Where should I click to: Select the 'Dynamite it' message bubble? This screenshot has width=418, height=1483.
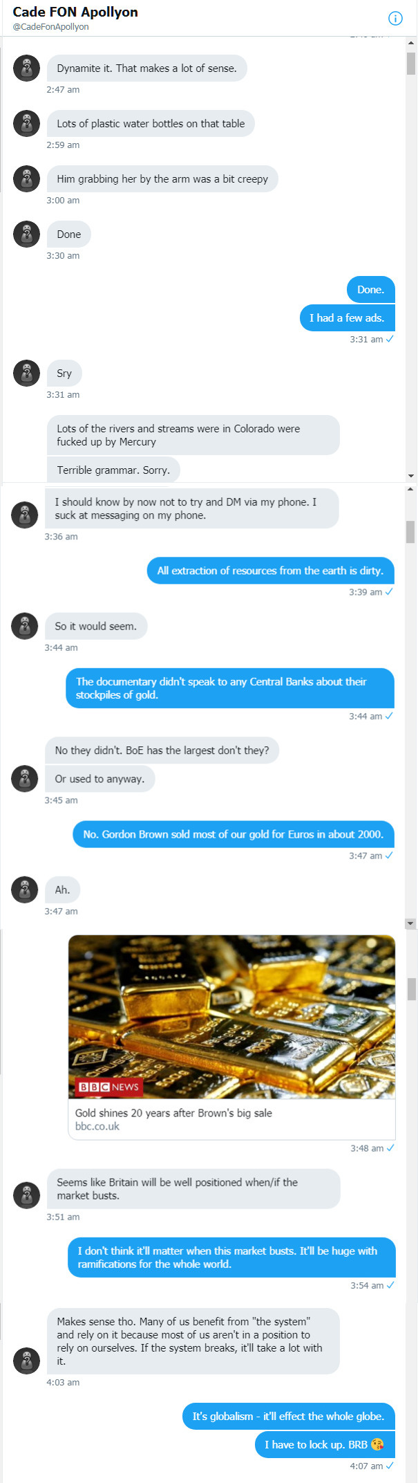pos(147,68)
